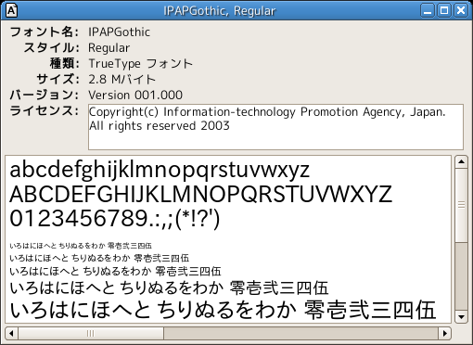Click the 種類 label
Screen dimensions: 473x345
(x=65, y=64)
